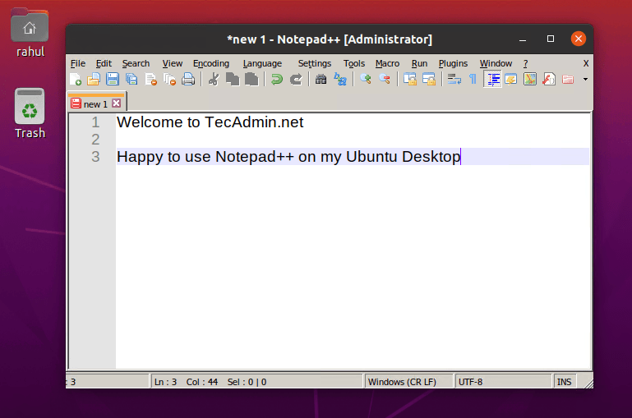632x418 pixels.
Task: Open the Edit menu
Action: pyautogui.click(x=104, y=63)
